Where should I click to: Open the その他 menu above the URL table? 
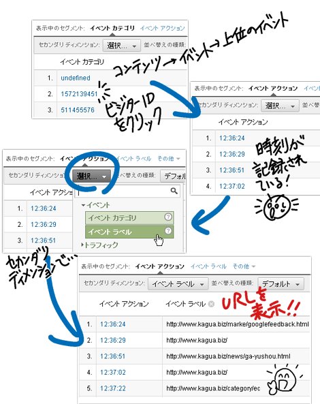pyautogui.click(x=244, y=266)
